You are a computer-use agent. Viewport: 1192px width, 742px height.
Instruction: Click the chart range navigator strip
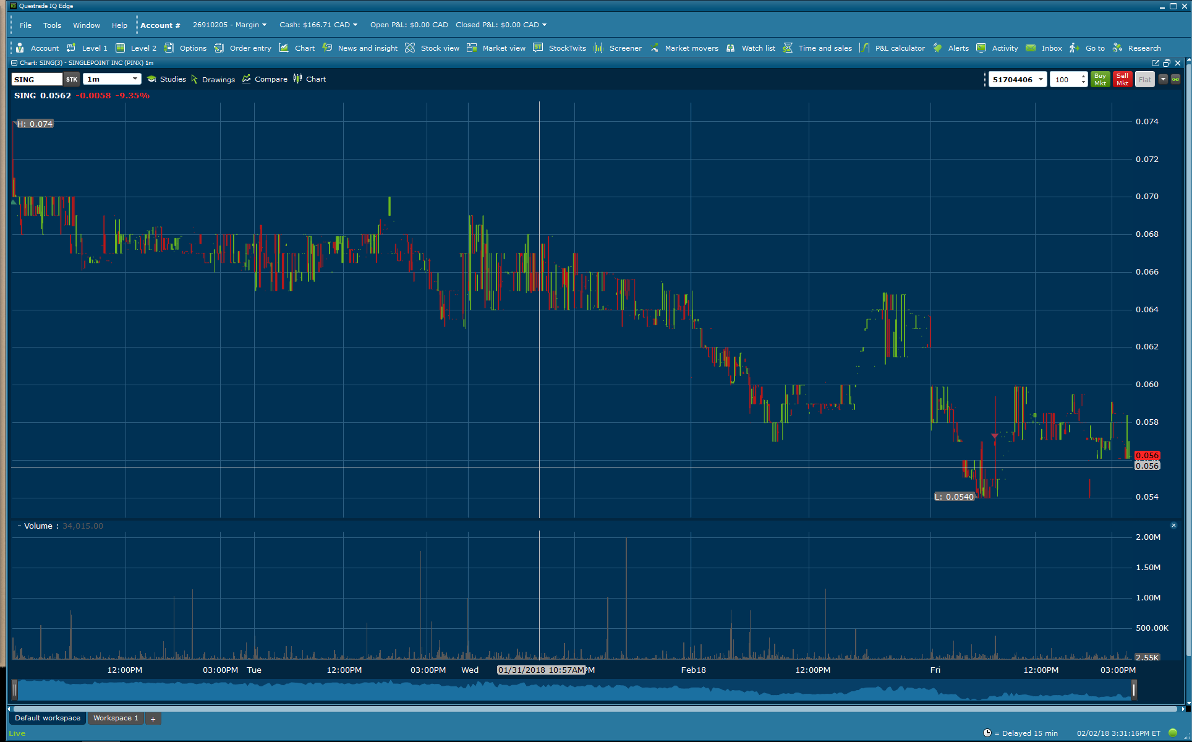coord(574,689)
